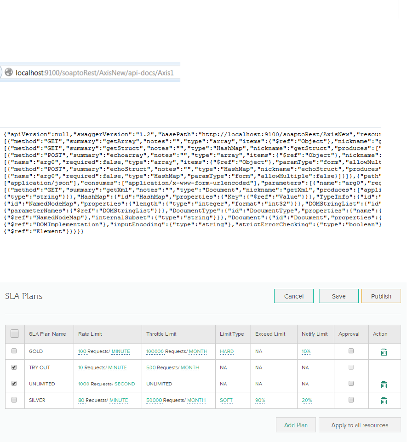Toggle the select-all checkbox in table header

[14, 334]
